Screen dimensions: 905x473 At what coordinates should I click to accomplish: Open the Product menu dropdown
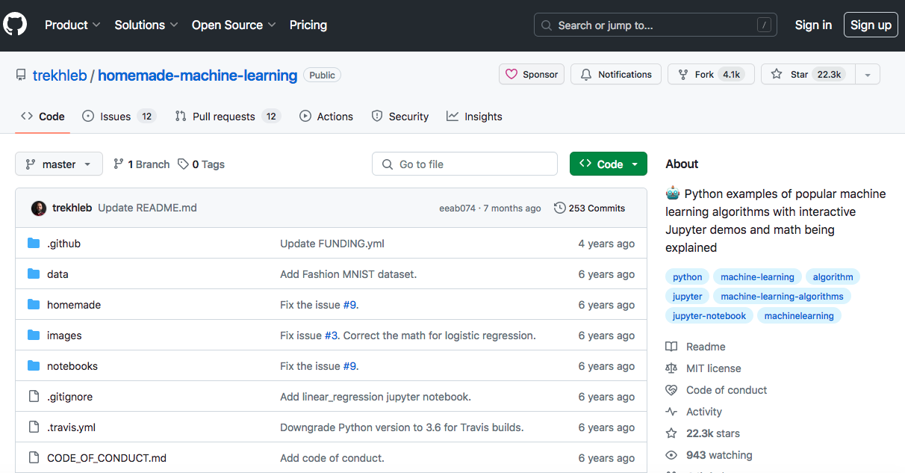click(x=72, y=25)
